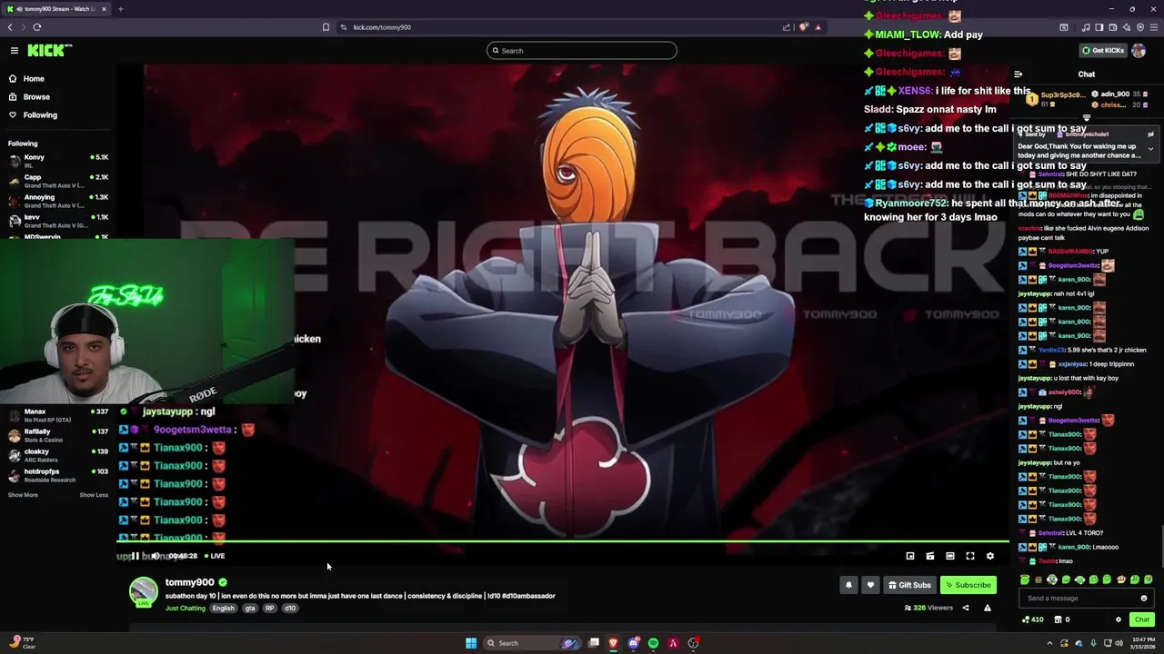Share the stream
1164x654 pixels.
(x=966, y=608)
